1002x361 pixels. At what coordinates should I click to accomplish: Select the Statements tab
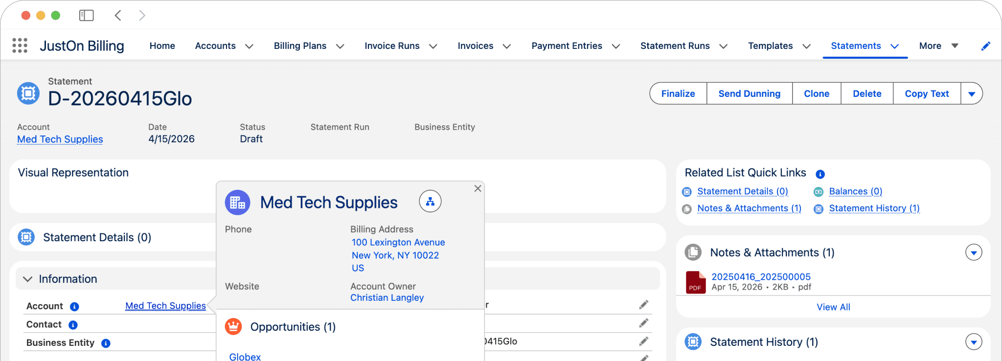tap(856, 45)
